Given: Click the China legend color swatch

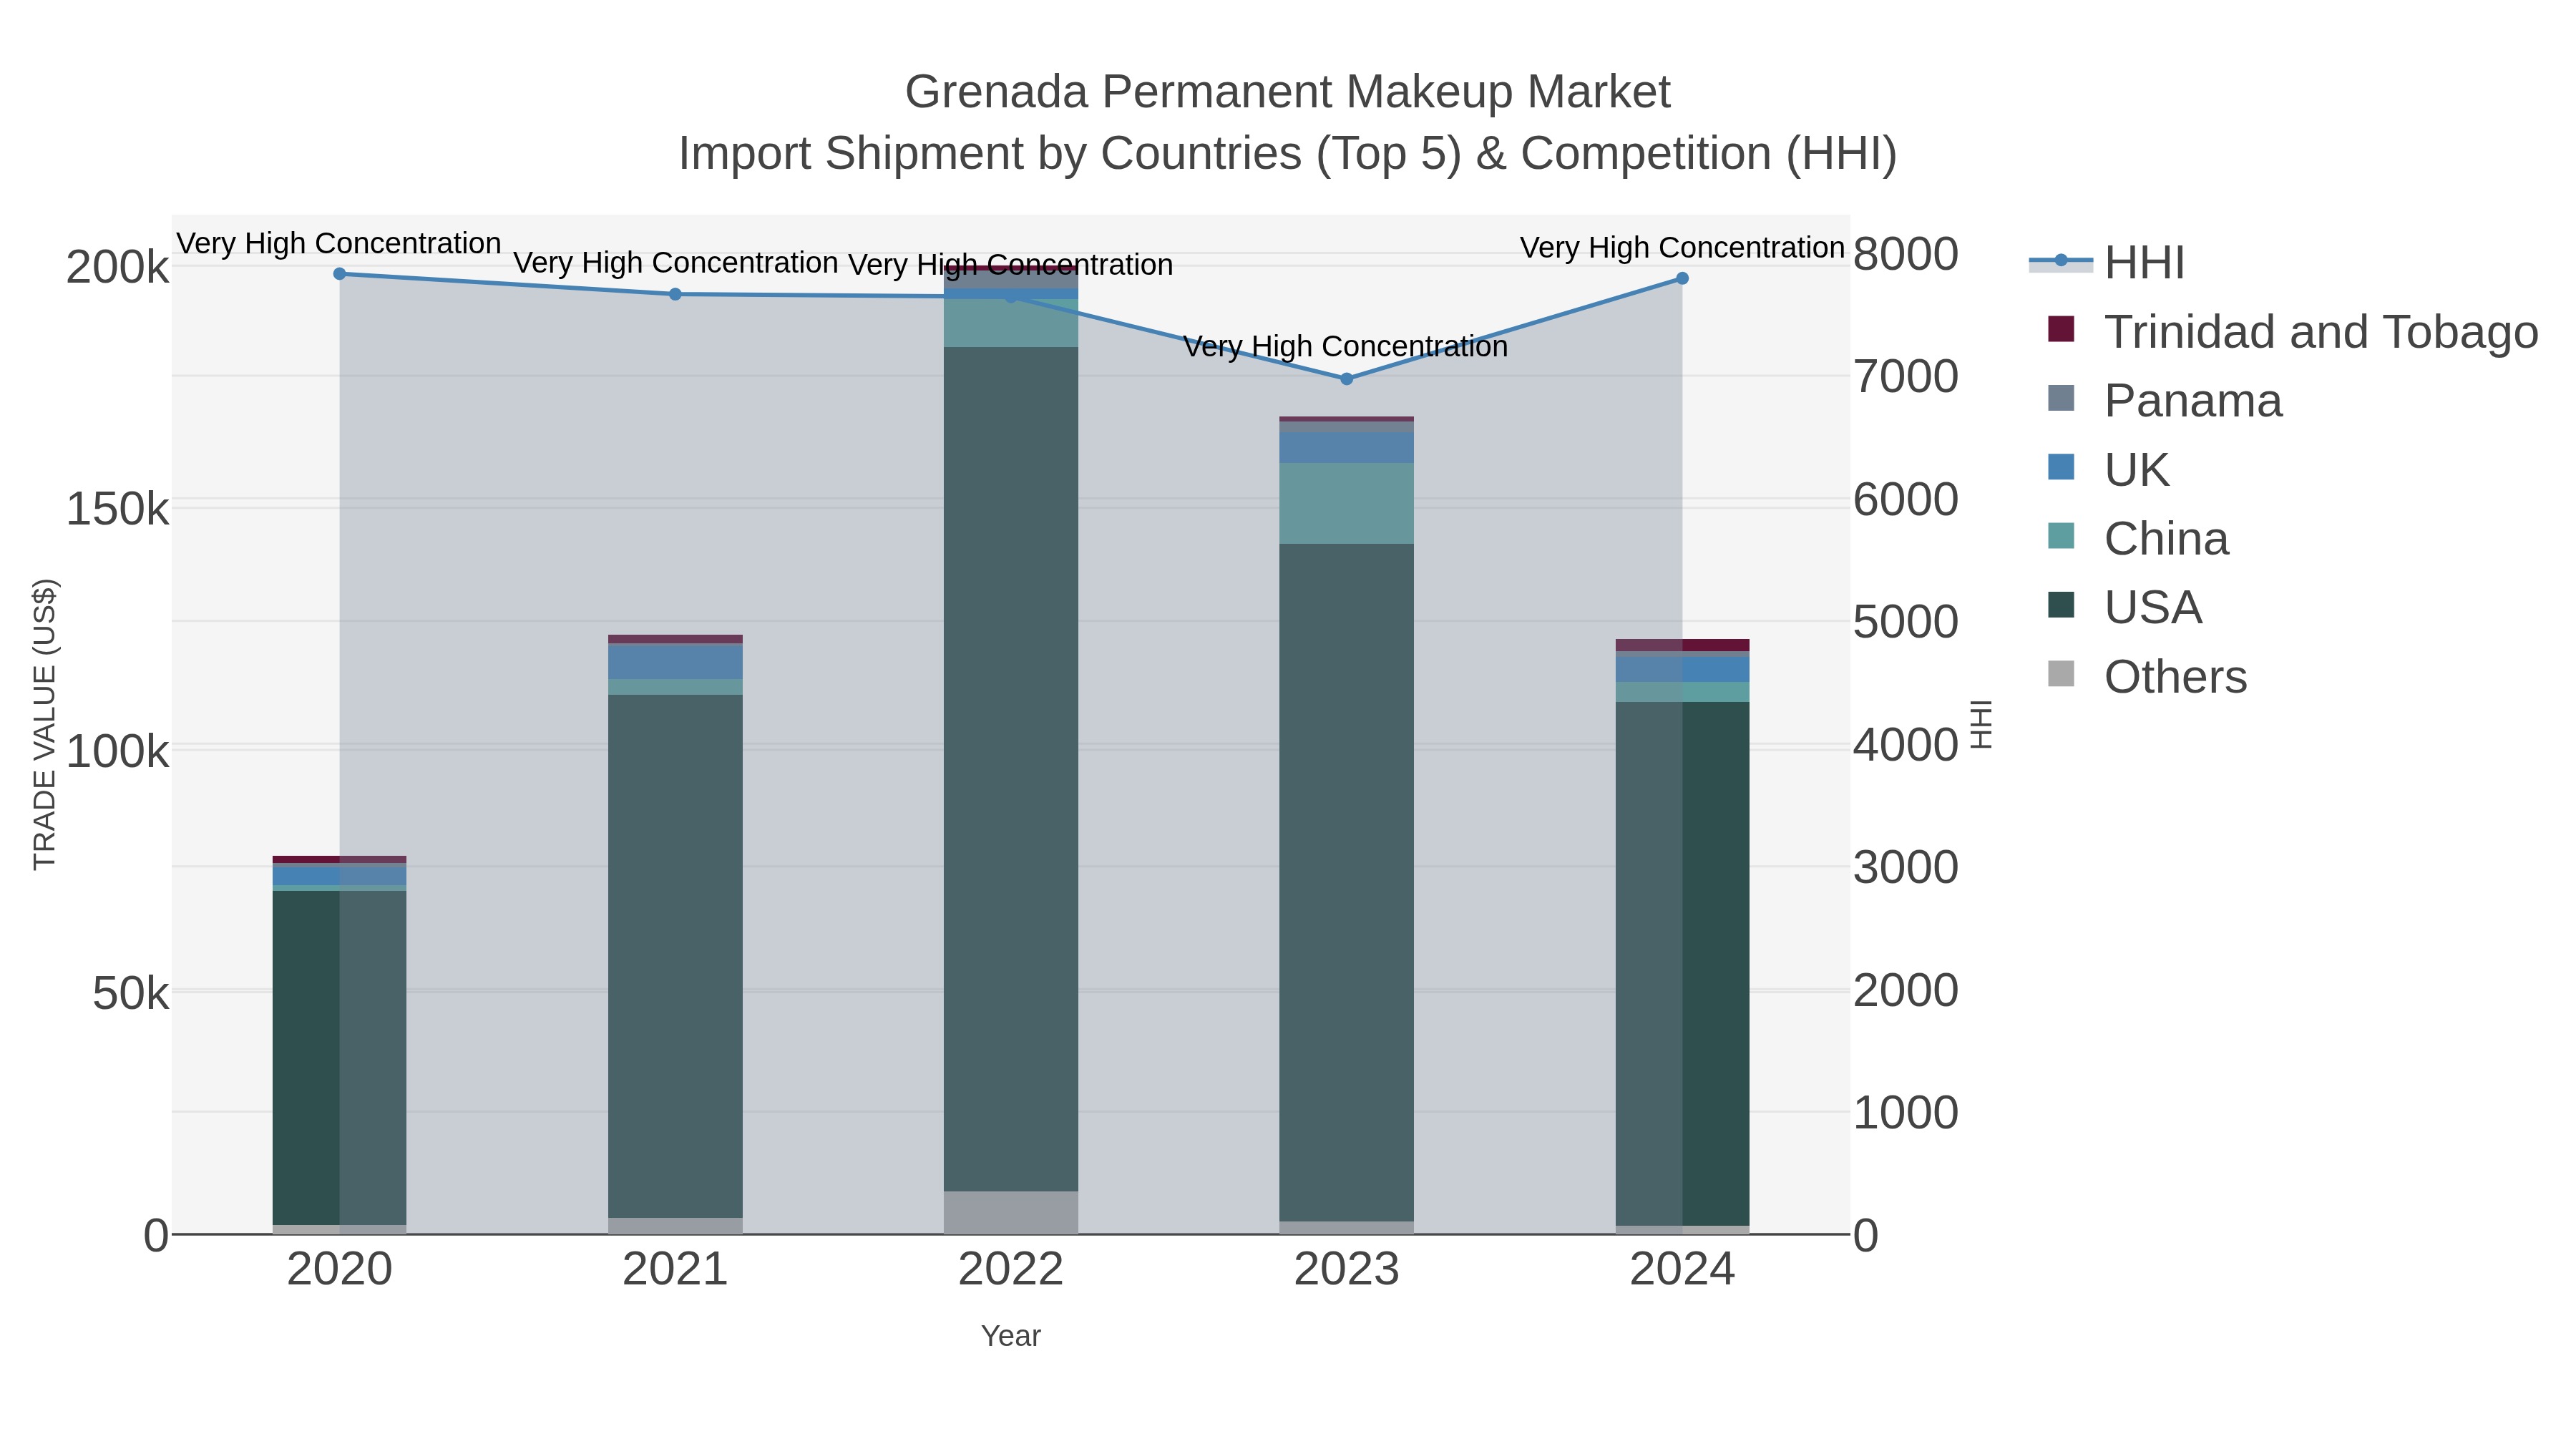Looking at the screenshot, I should pyautogui.click(x=2061, y=536).
